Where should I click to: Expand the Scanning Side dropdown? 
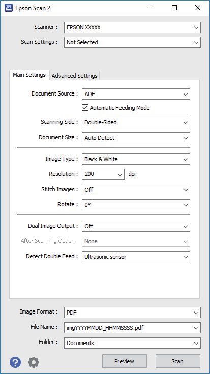136,122
